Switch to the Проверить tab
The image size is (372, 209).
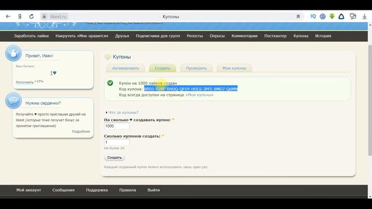(x=196, y=68)
